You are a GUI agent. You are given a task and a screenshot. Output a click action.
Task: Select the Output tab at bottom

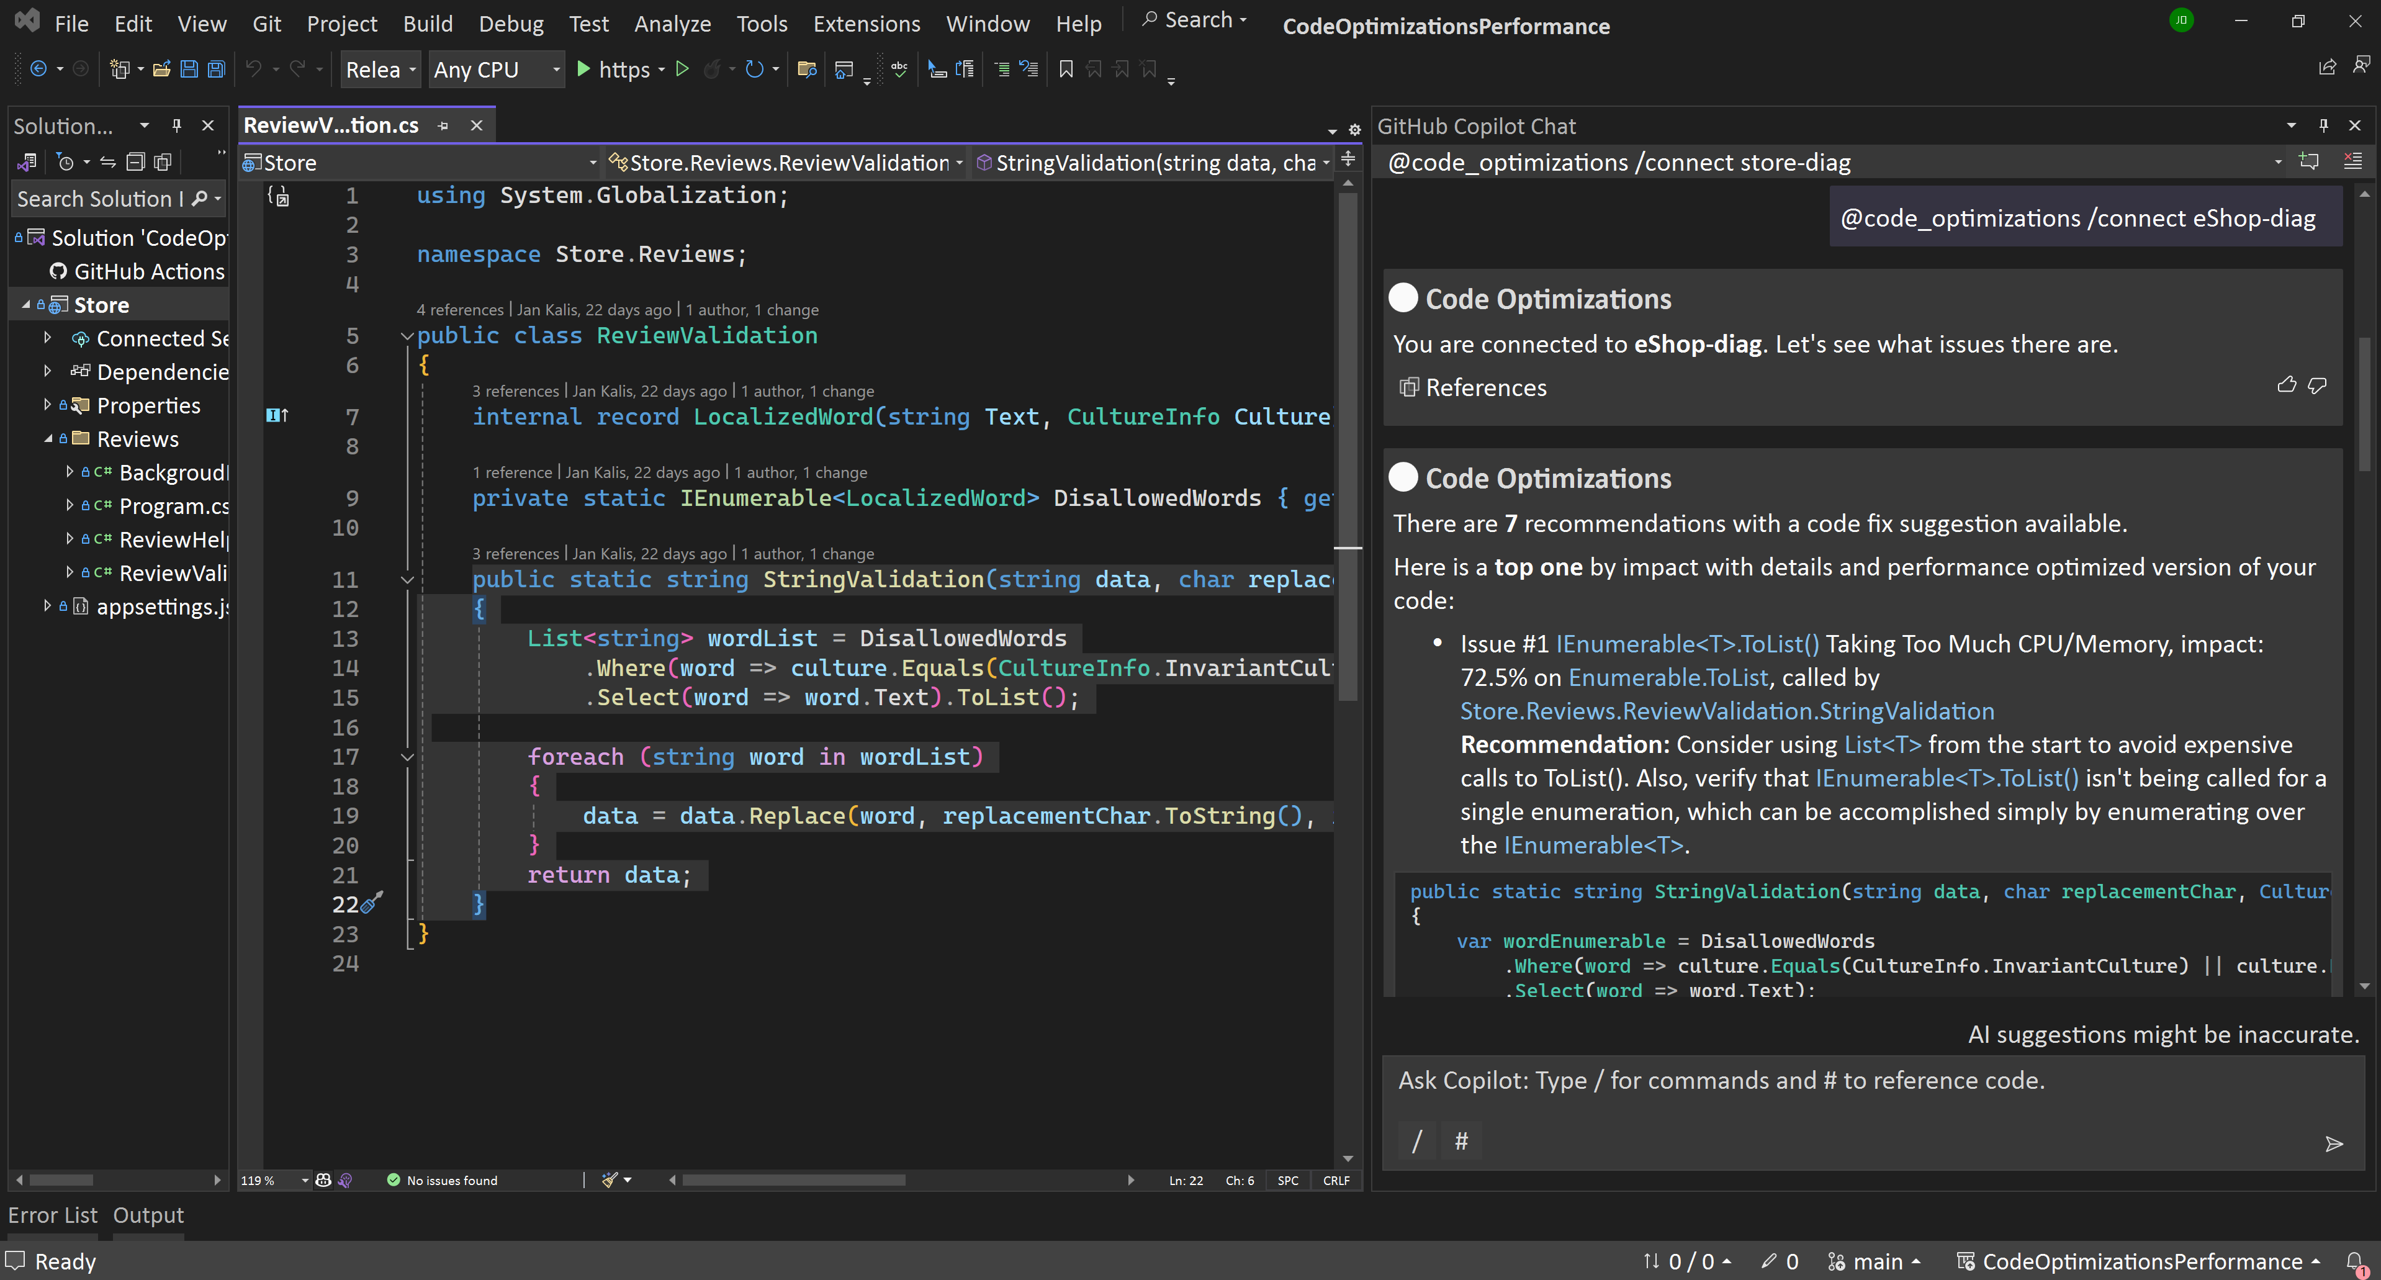(145, 1214)
